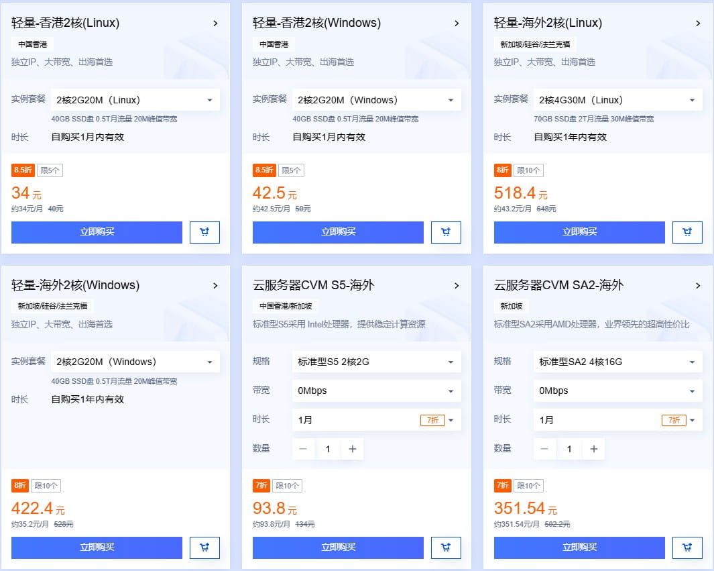Increase quantity on the S5 card with plus
The image size is (714, 571).
click(x=353, y=449)
